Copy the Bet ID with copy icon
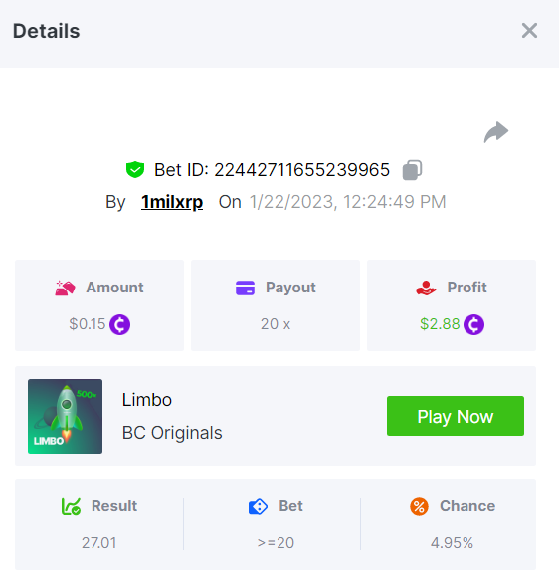This screenshot has width=559, height=579. [412, 170]
